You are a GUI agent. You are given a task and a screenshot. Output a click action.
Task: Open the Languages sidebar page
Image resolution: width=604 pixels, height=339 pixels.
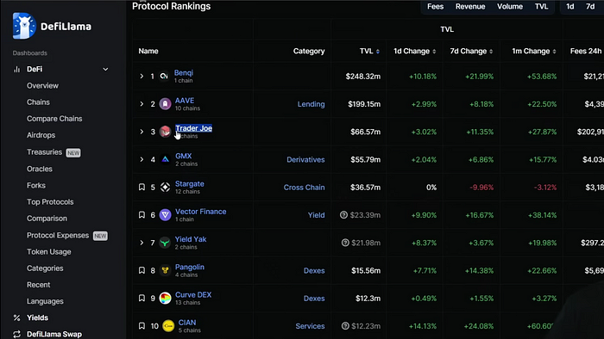45,301
